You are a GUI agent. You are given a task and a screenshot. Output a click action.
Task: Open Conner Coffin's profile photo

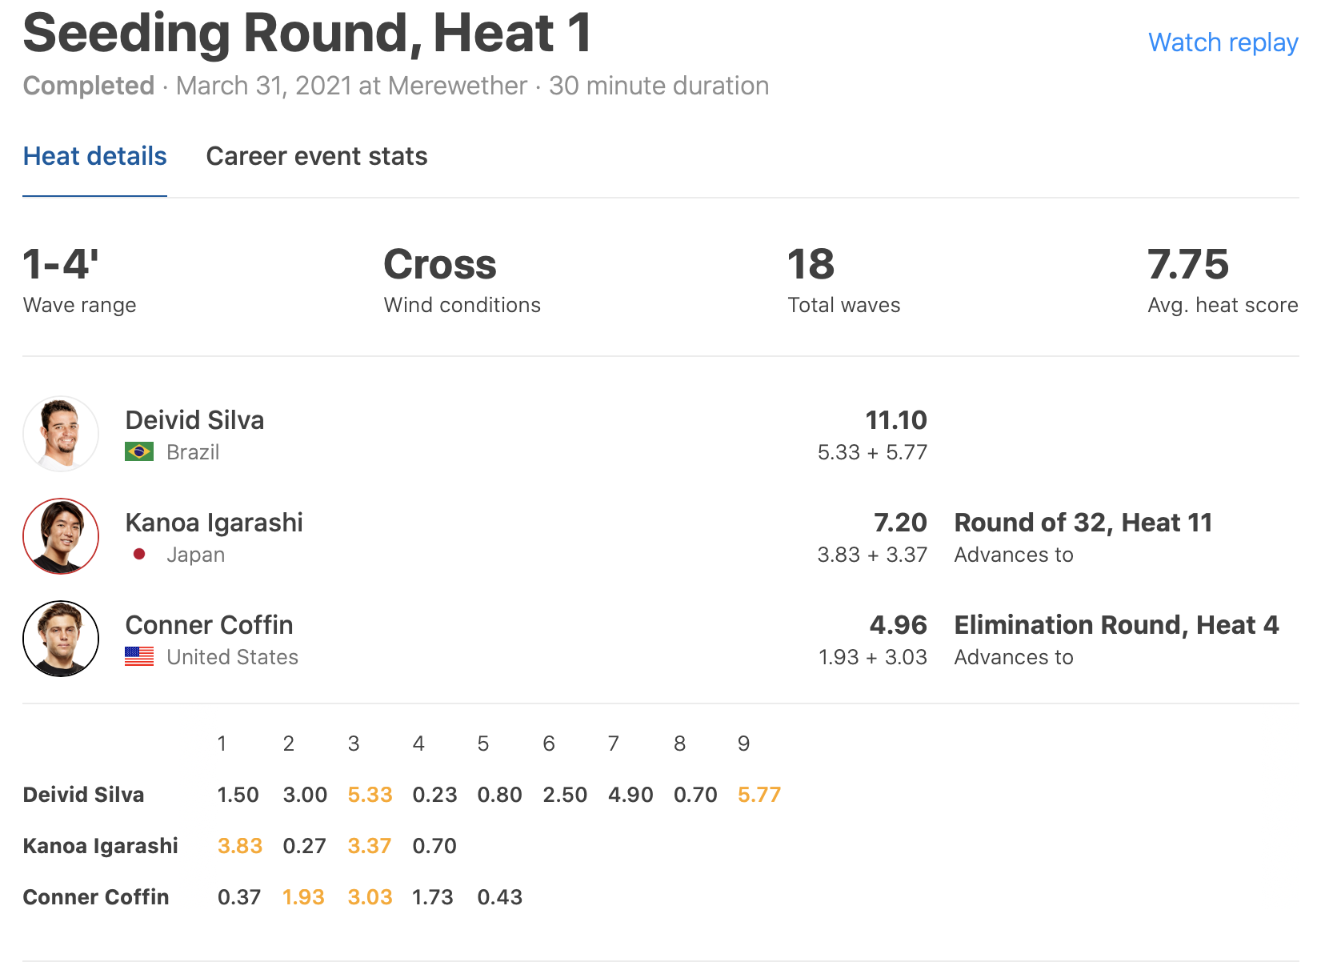(61, 639)
